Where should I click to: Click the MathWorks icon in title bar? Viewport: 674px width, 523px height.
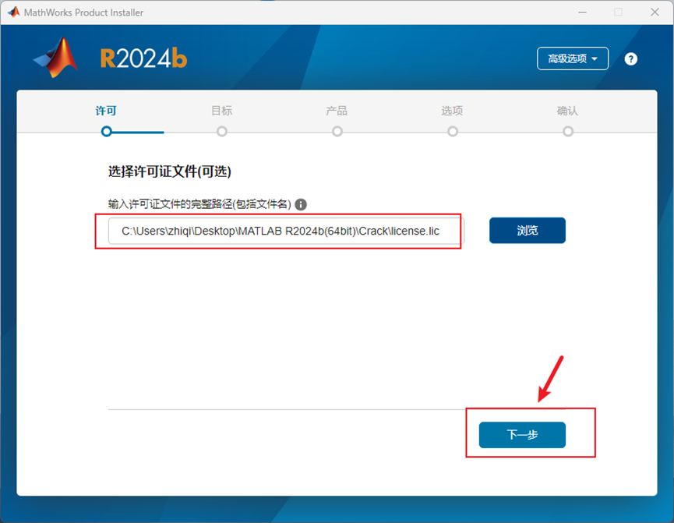[x=14, y=12]
